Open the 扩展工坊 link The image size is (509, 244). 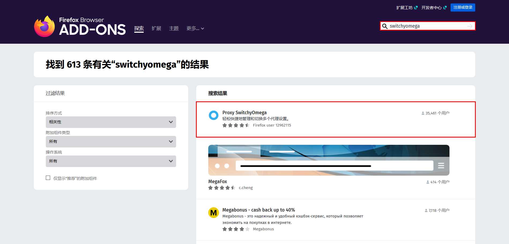[404, 8]
